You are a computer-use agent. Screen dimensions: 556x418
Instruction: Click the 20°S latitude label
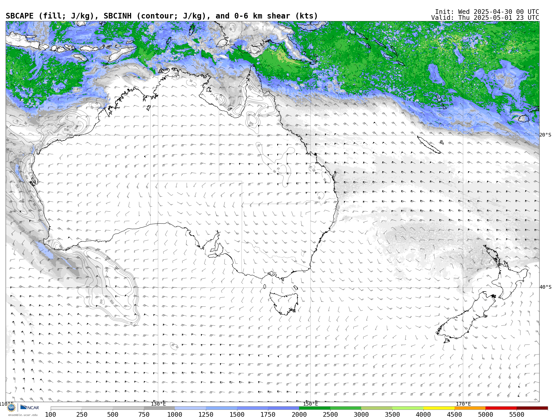click(x=545, y=135)
